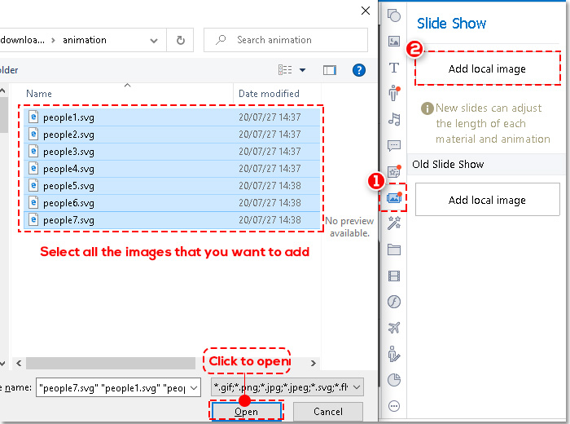Open the image tool in sidebar

(x=394, y=41)
